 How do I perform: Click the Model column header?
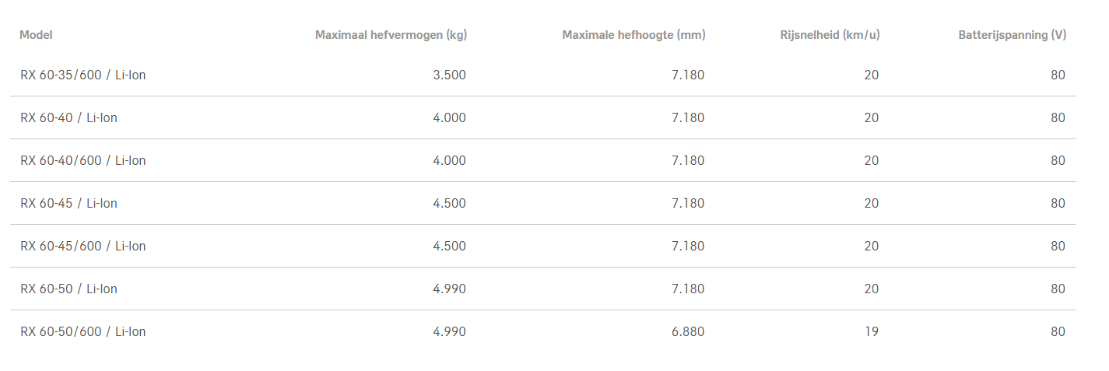click(x=36, y=35)
